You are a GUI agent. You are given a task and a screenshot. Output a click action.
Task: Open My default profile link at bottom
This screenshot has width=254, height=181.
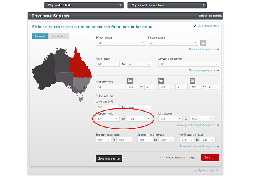pyautogui.click(x=208, y=170)
